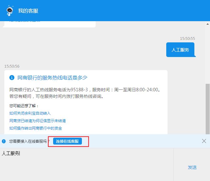Click the message input field containing 人工服务
The height and width of the screenshot is (181, 210).
tap(87, 164)
